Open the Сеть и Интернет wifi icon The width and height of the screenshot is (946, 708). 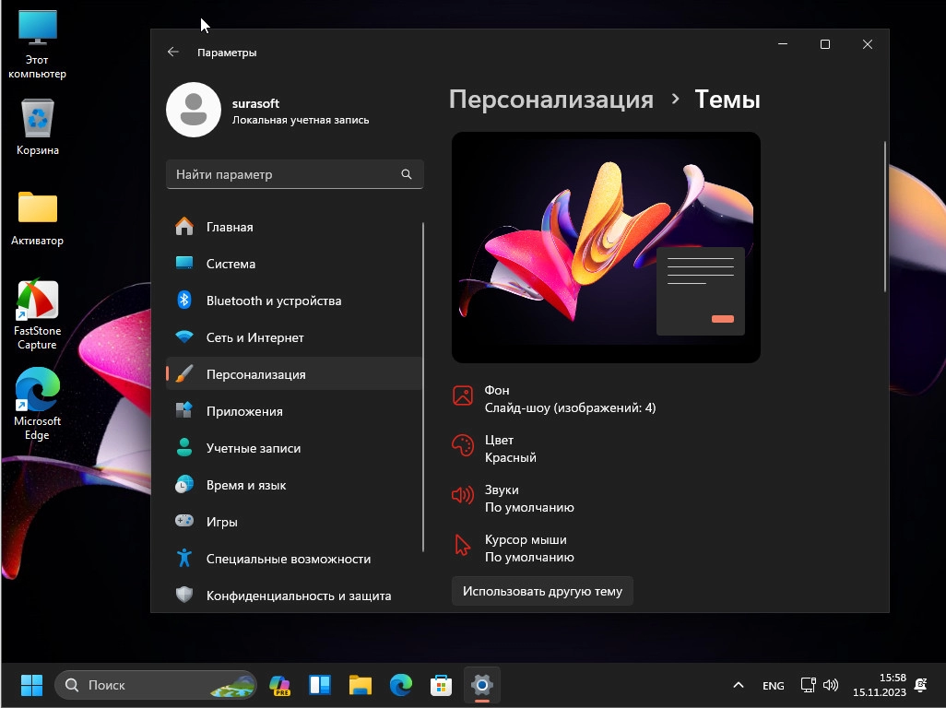(x=184, y=336)
